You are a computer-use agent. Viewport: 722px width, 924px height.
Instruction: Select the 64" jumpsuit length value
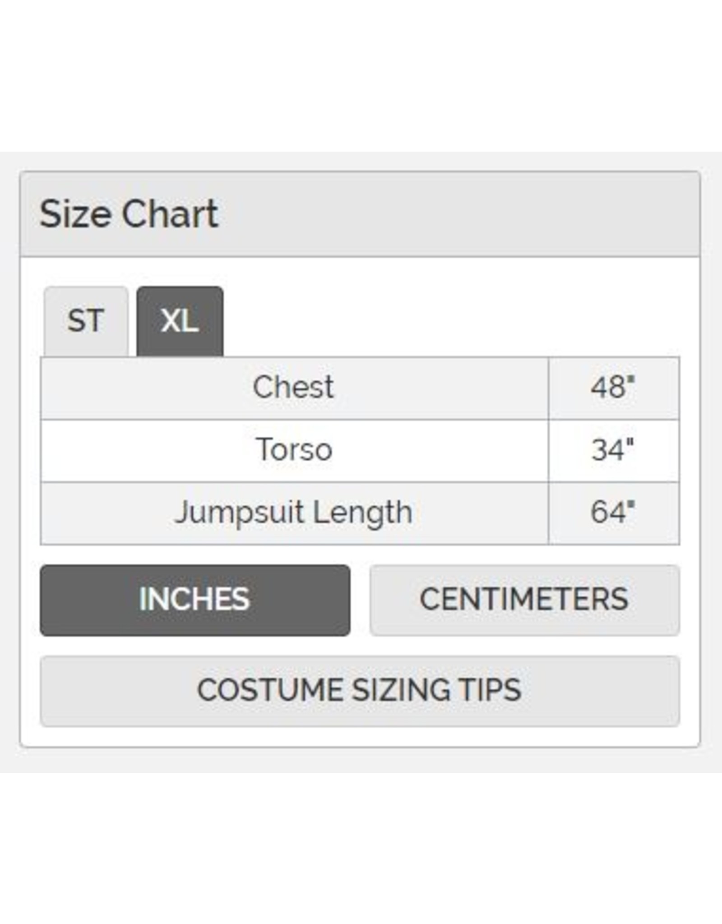613,513
